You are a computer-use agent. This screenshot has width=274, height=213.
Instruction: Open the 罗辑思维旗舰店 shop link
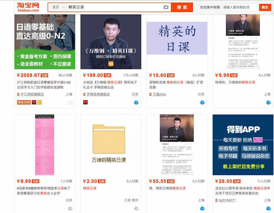(98, 94)
